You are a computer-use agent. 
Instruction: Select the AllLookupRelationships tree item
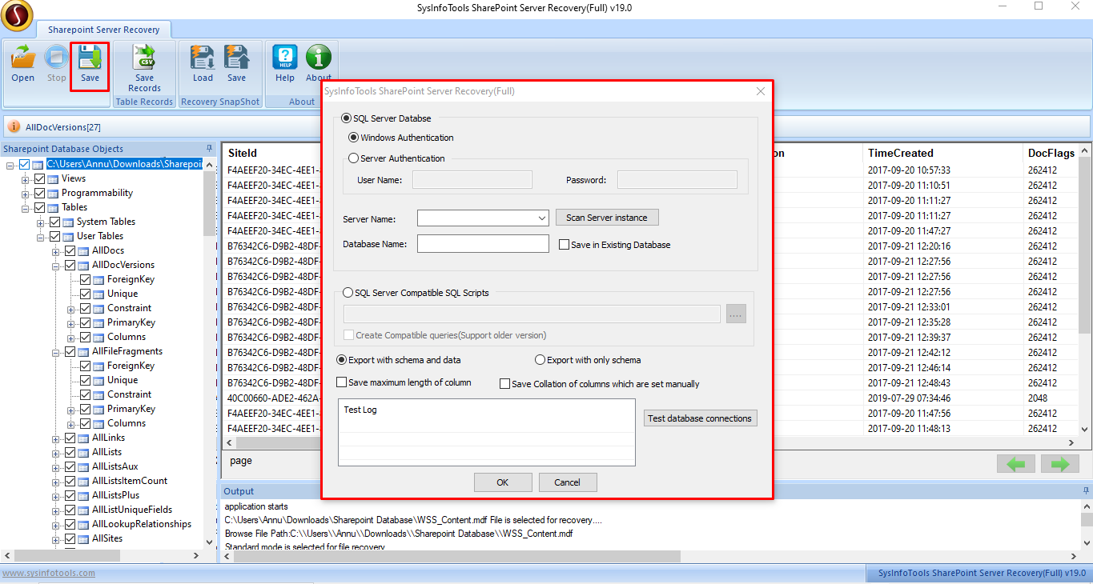point(142,524)
